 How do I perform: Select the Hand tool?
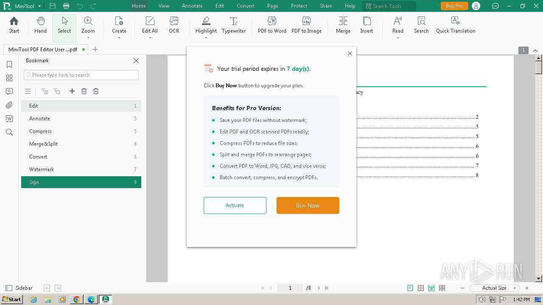click(40, 25)
